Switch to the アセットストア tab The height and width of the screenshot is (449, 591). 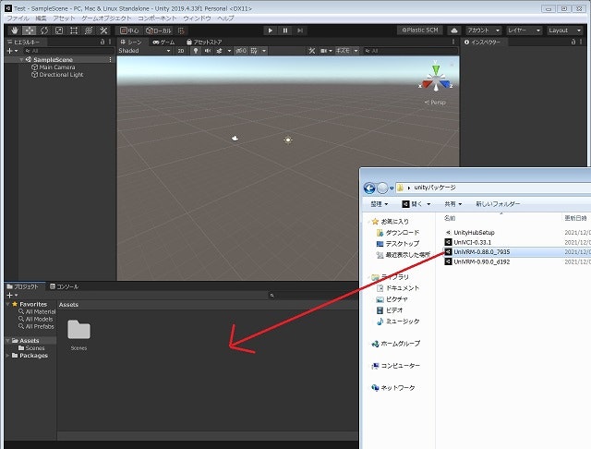pyautogui.click(x=204, y=42)
